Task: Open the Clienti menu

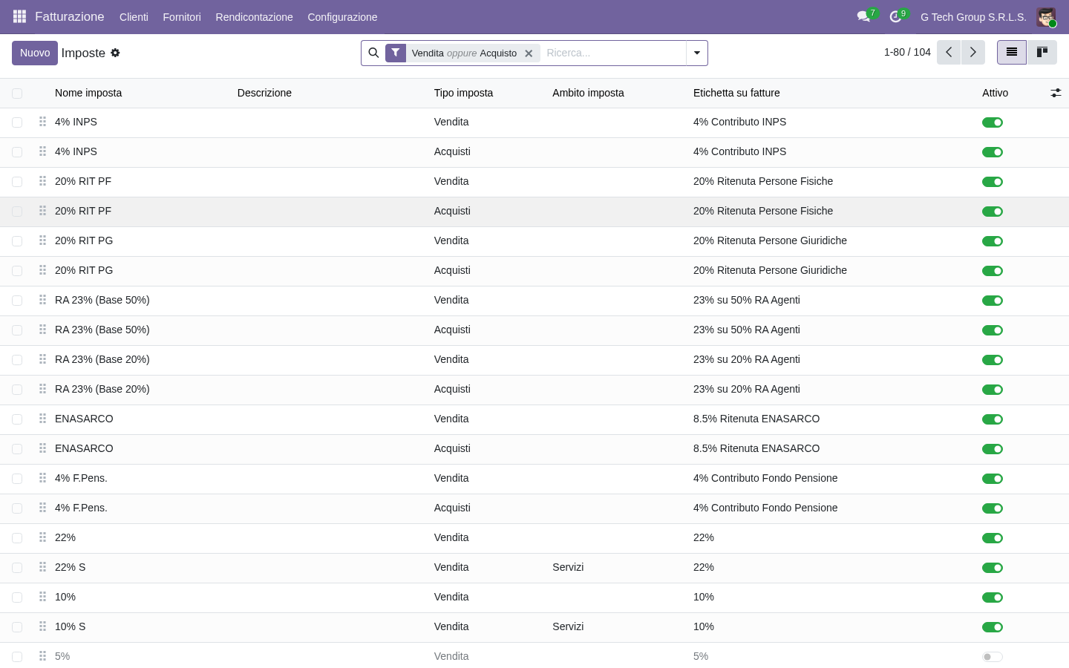Action: pyautogui.click(x=134, y=17)
